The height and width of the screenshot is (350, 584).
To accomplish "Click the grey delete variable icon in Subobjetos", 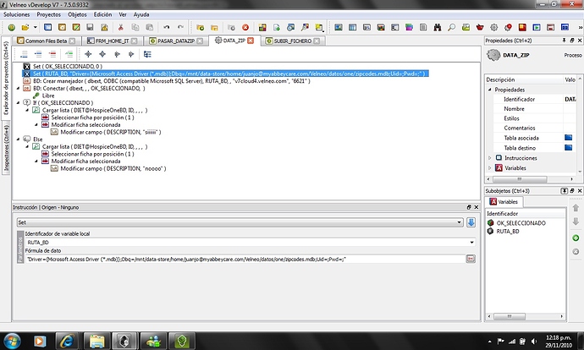I will point(576,252).
